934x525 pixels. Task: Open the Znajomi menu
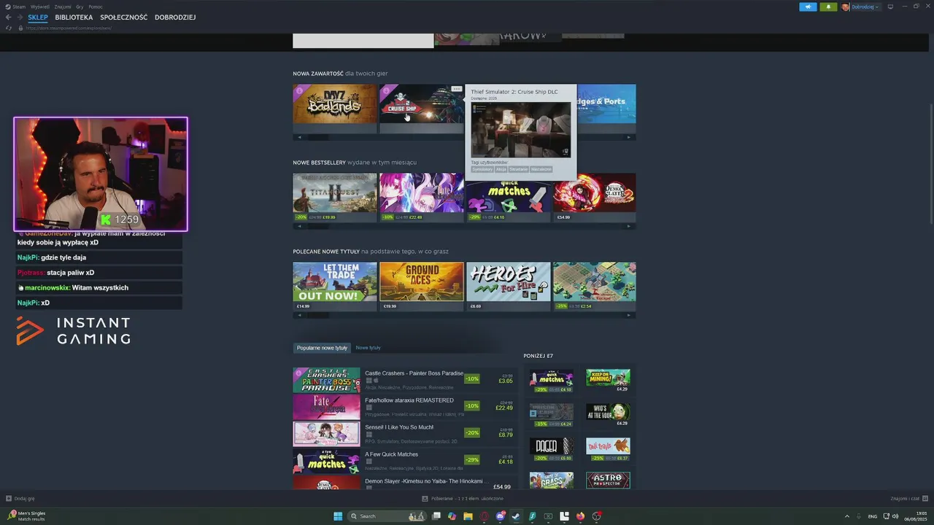click(x=63, y=7)
